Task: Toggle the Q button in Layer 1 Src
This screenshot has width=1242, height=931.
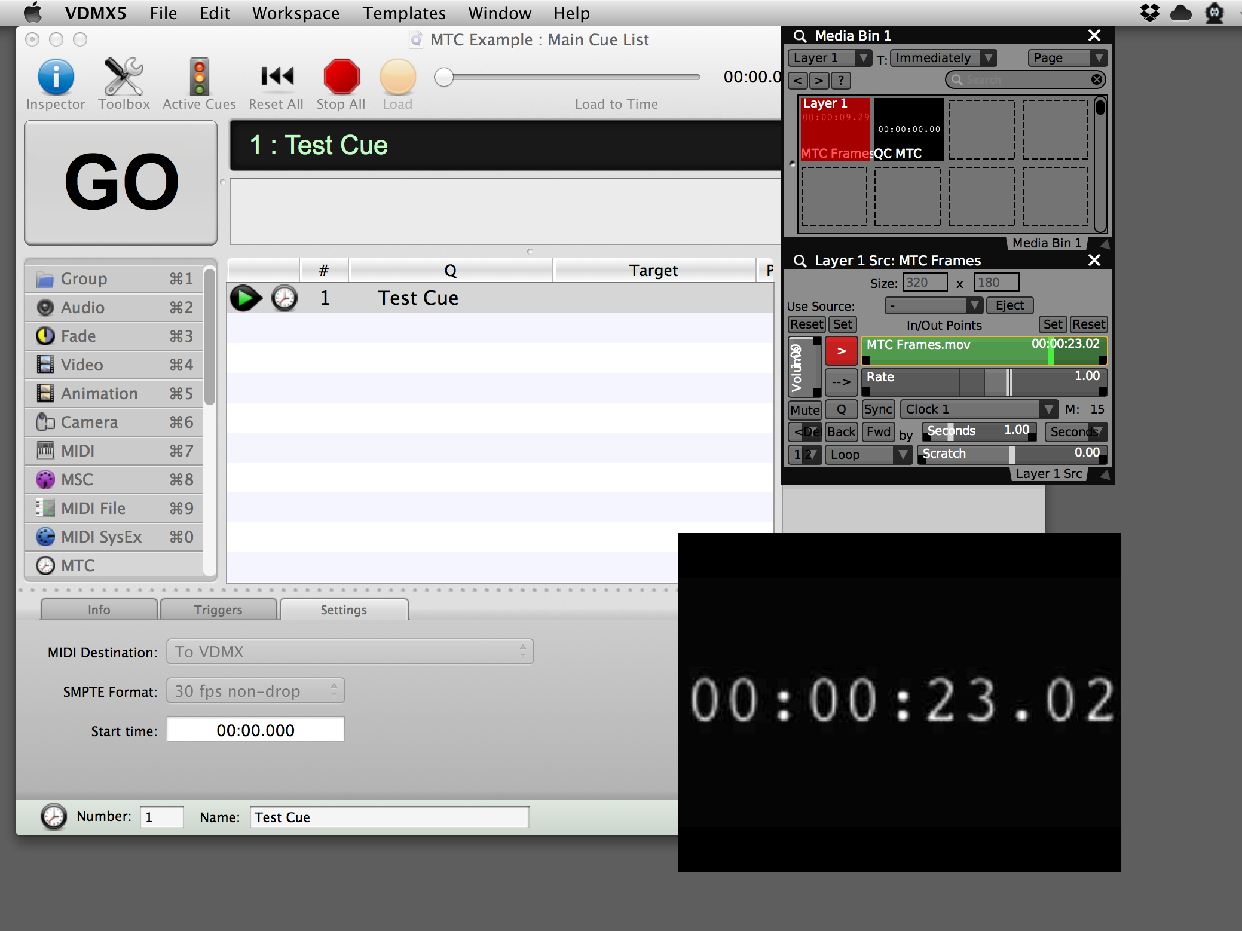Action: point(841,410)
